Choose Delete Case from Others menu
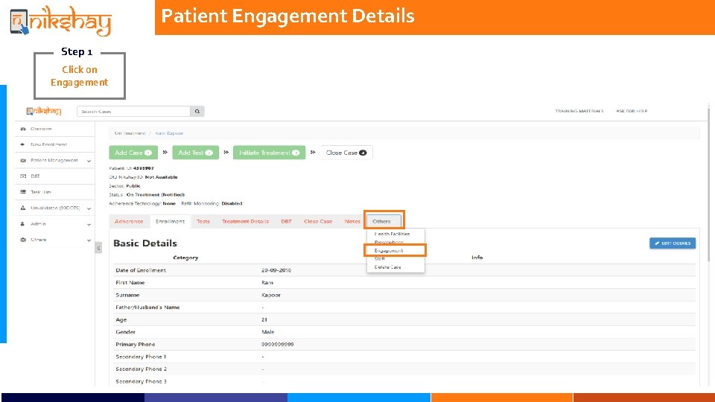Screen dimensions: 715x402 click(x=387, y=267)
